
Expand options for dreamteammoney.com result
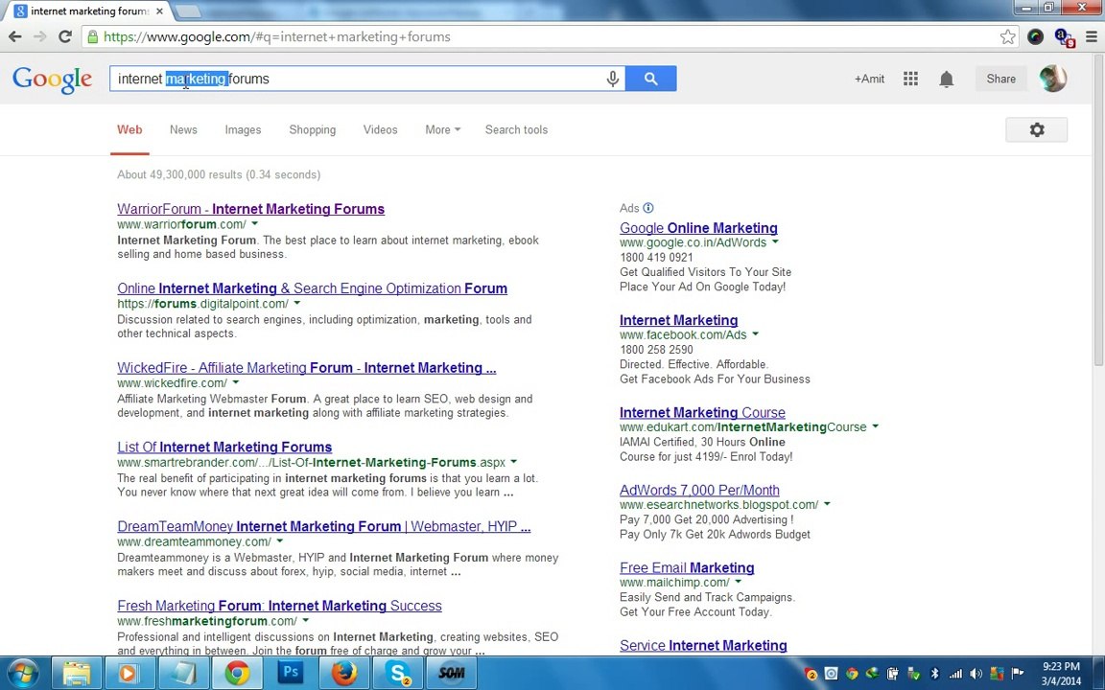coord(280,541)
